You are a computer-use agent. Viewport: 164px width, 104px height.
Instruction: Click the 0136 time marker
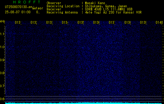tap(96, 22)
